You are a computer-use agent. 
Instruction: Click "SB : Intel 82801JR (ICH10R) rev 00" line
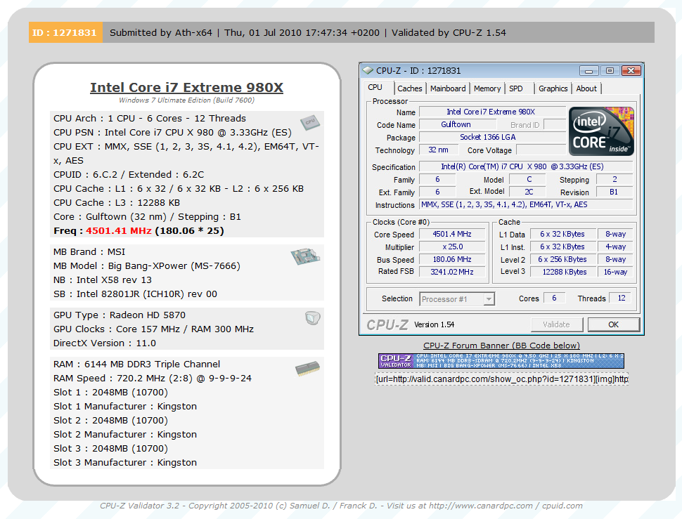[135, 294]
